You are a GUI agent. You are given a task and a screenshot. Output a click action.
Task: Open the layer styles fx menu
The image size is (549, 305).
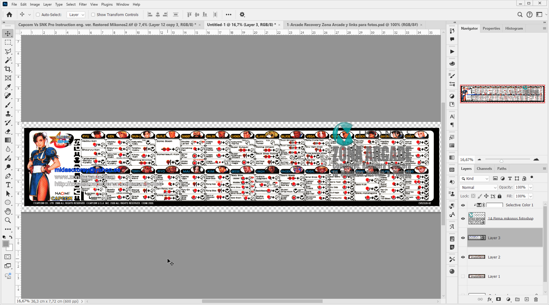[x=490, y=299]
